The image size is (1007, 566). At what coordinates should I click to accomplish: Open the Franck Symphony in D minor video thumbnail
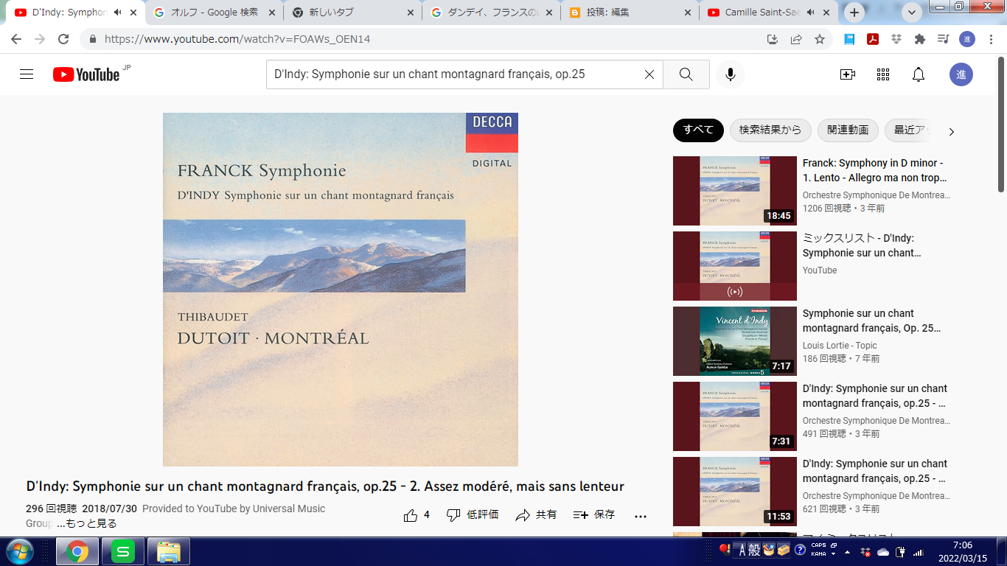735,191
